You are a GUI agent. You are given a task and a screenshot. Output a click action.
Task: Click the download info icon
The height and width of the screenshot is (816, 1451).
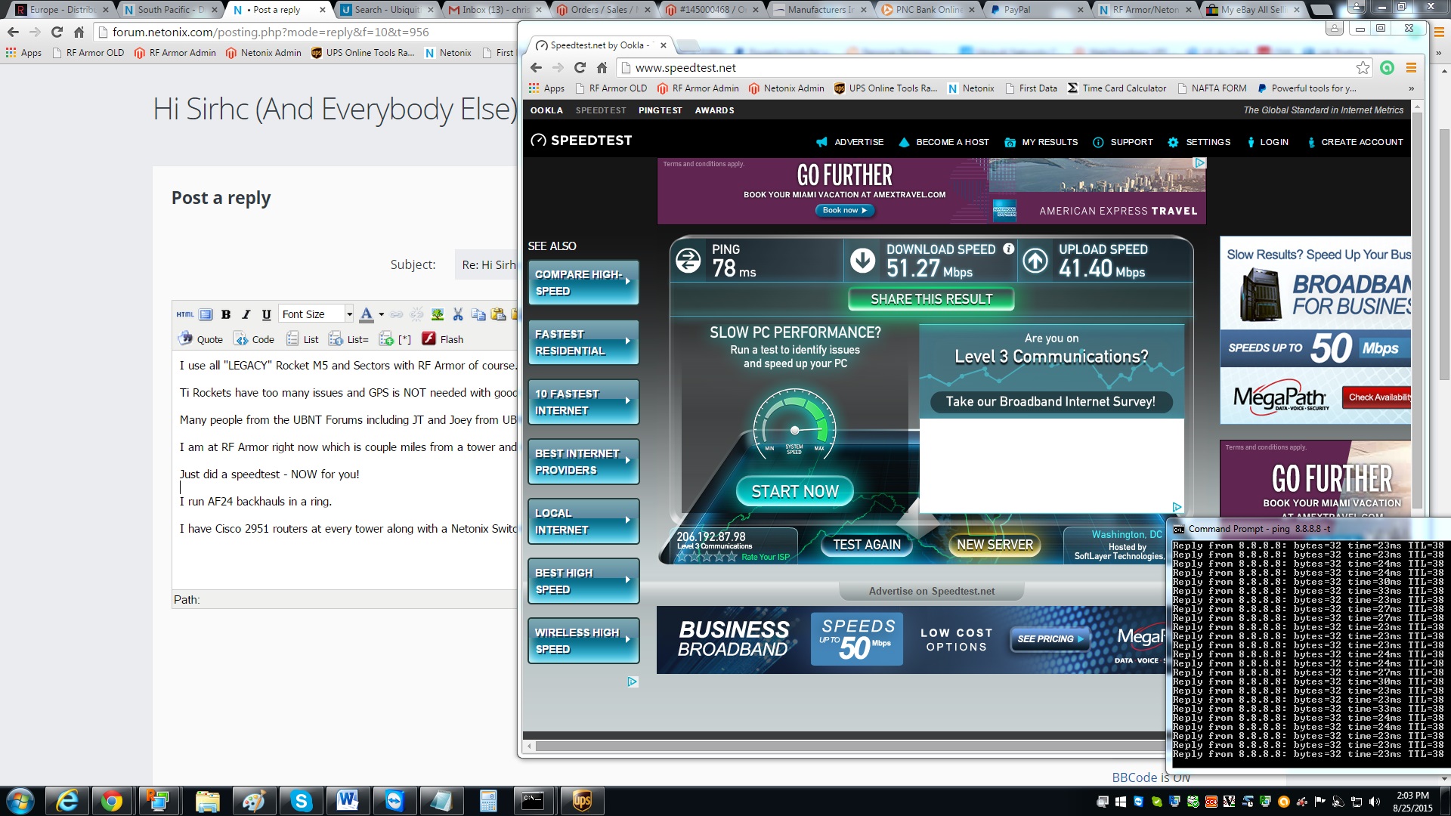pyautogui.click(x=1008, y=249)
